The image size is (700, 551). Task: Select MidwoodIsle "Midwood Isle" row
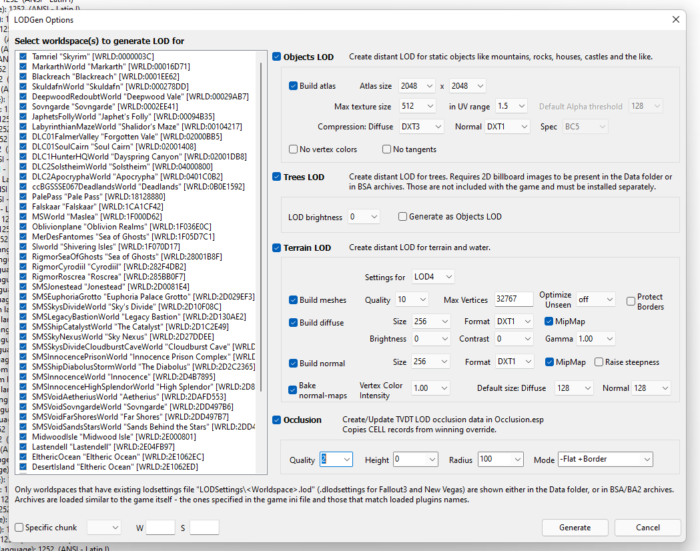[x=114, y=437]
